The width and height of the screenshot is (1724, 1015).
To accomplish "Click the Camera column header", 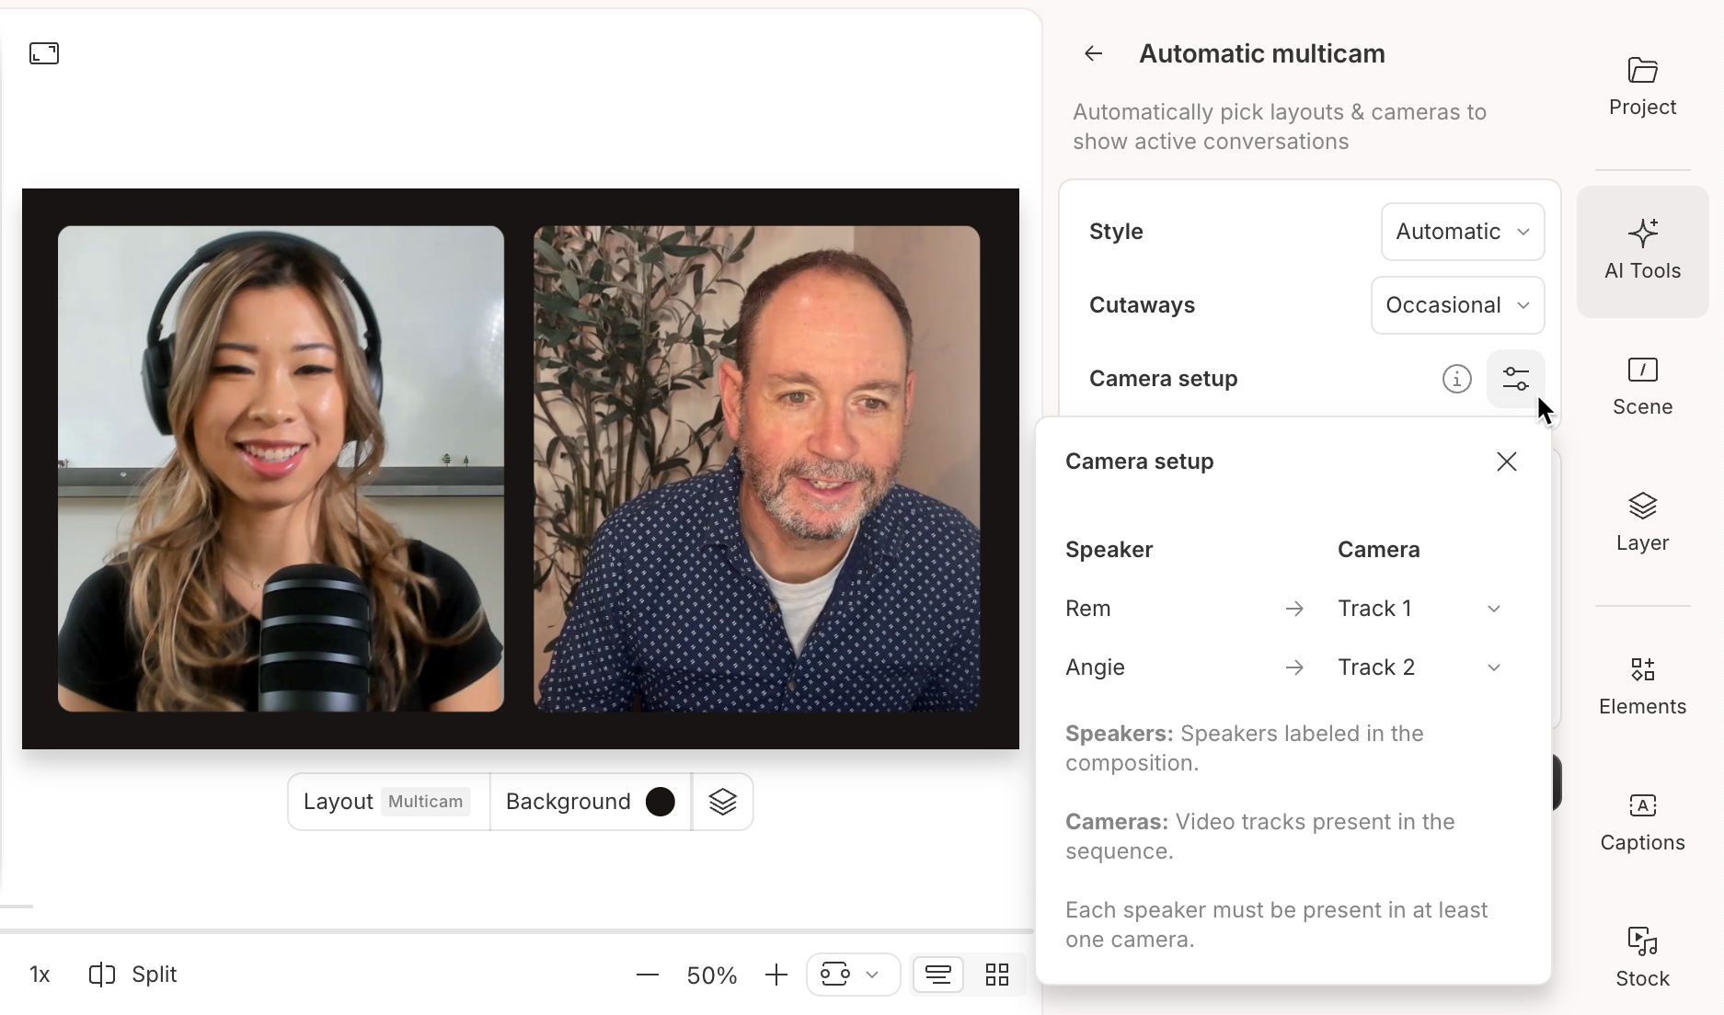I will coord(1378,550).
